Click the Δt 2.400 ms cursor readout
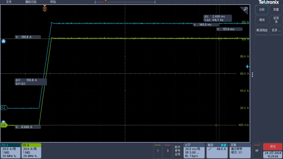 (x=217, y=18)
